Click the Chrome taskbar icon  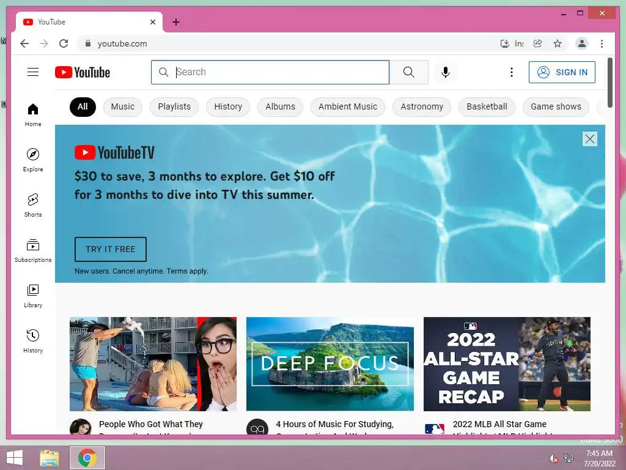pos(87,458)
